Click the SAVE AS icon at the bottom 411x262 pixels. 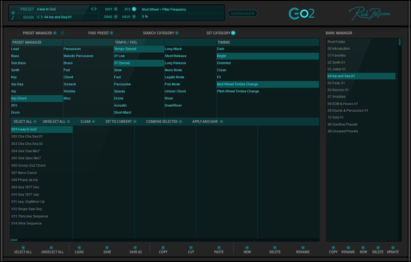[x=135, y=248]
